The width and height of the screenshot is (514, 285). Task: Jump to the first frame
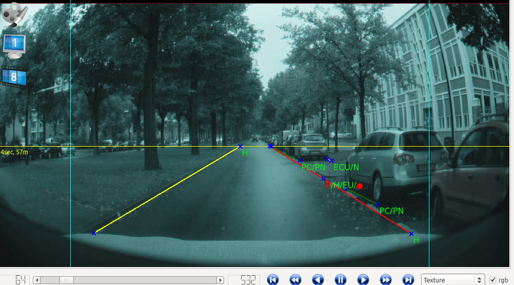click(x=273, y=280)
